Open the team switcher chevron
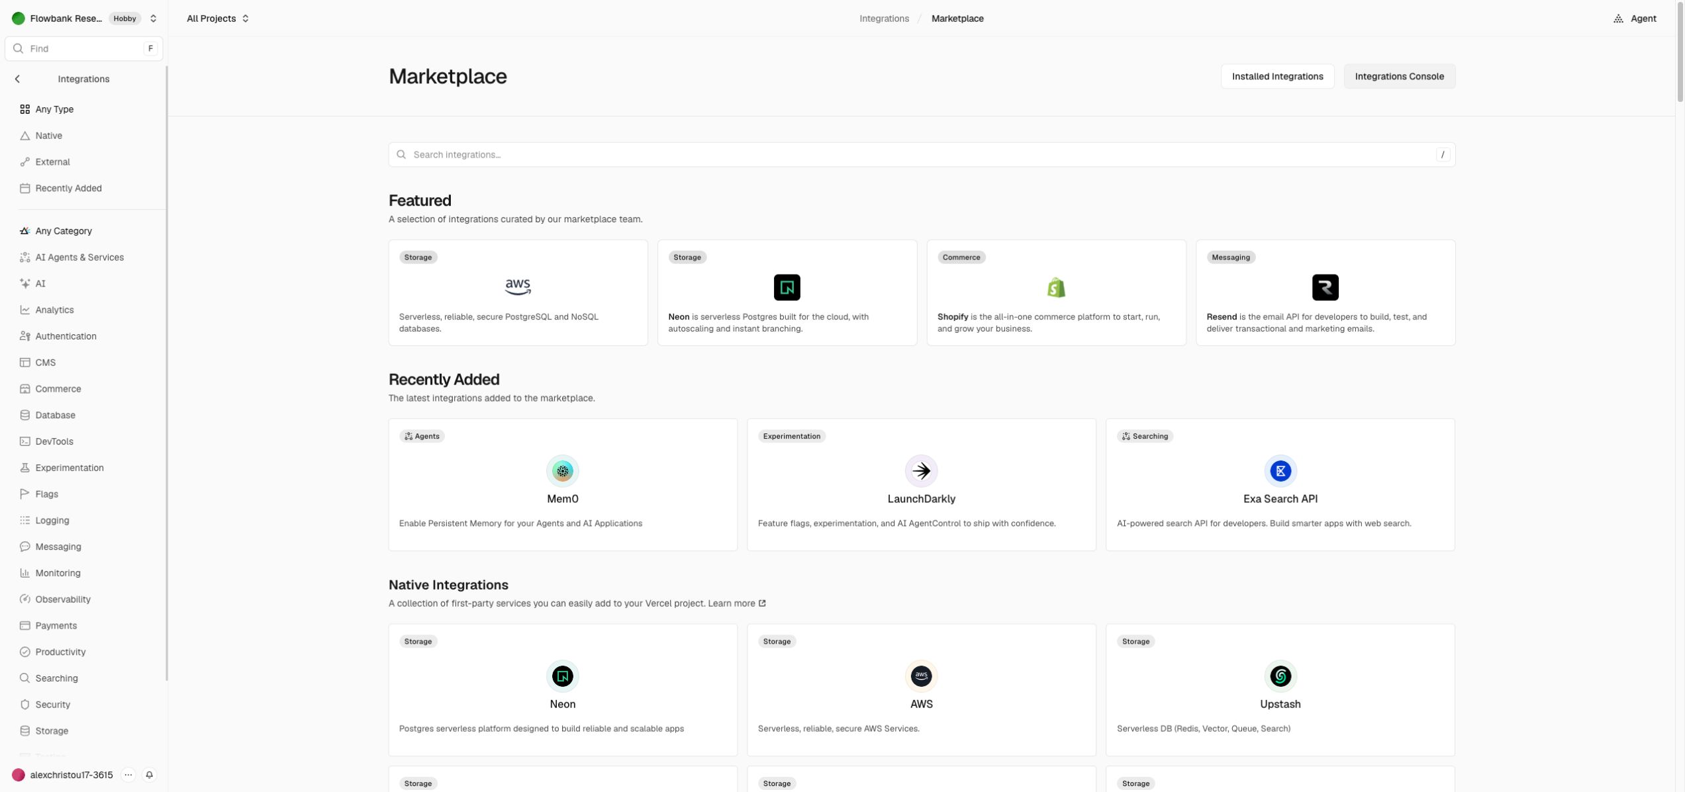The width and height of the screenshot is (1685, 792). coord(153,19)
